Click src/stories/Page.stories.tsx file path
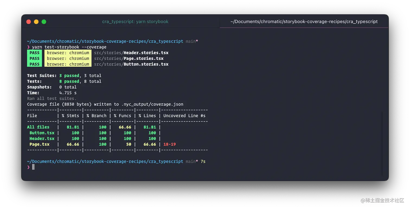This screenshot has width=410, height=209. [129, 58]
